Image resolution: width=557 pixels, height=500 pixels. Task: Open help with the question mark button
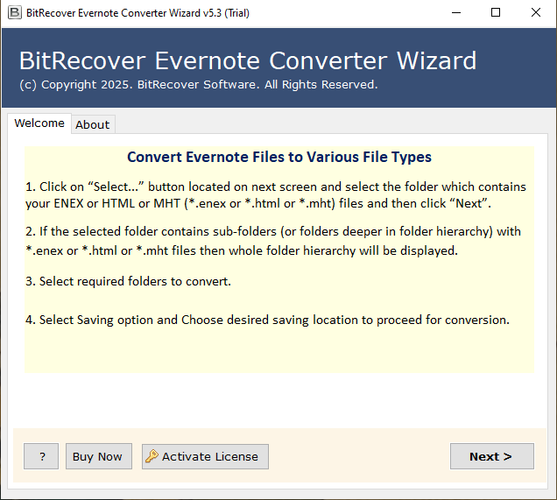point(41,456)
